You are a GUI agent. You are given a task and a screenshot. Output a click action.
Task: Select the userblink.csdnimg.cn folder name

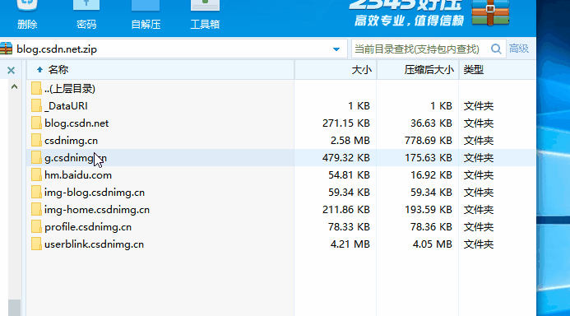coord(94,244)
